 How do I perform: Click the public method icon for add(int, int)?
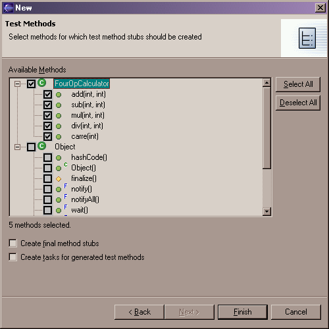(x=59, y=95)
